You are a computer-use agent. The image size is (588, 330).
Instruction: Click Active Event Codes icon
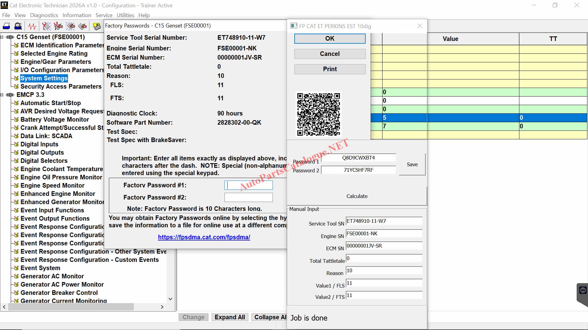point(70,26)
